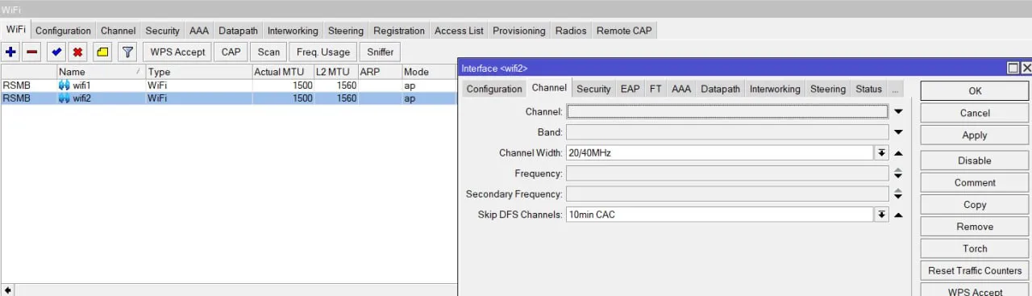Viewport: 1032px width, 296px height.
Task: Add comment using yellow note icon
Action: pos(102,52)
